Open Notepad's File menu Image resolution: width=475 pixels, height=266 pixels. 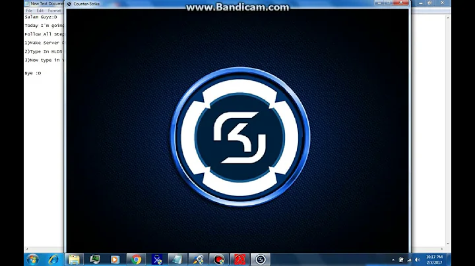pos(29,11)
